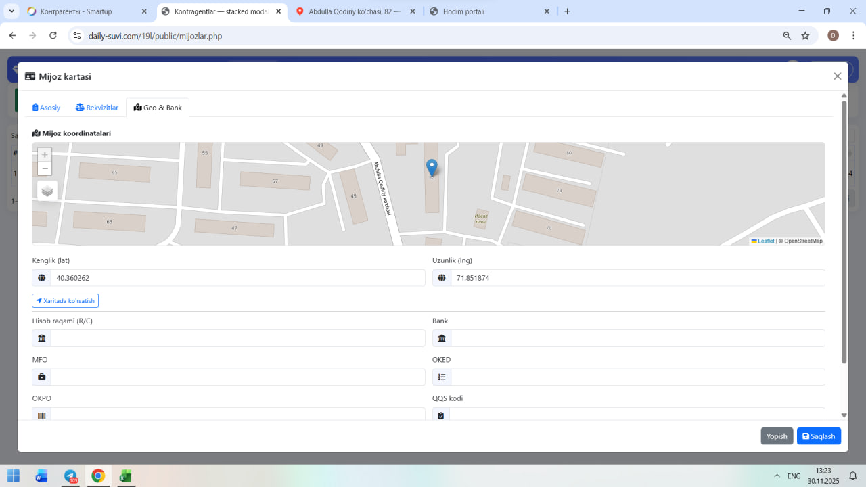Close the Mijoz kartasi dialog with X
Viewport: 866px width, 487px height.
pyautogui.click(x=837, y=76)
